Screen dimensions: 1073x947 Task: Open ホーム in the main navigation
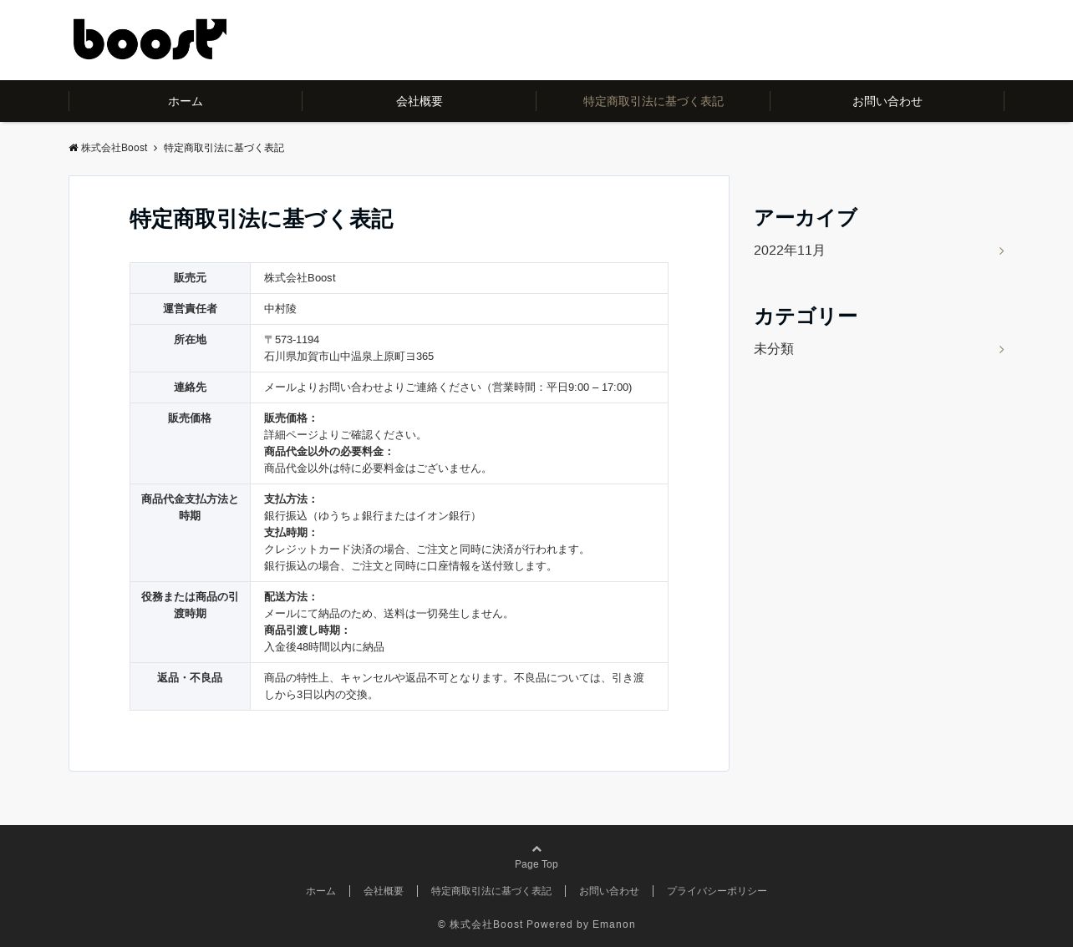(x=186, y=101)
